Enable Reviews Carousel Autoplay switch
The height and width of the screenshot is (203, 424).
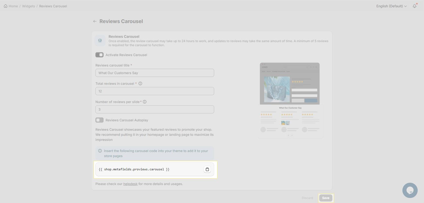pyautogui.click(x=99, y=120)
